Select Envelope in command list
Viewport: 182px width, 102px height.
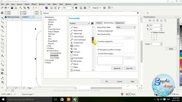pyautogui.click(x=77, y=70)
